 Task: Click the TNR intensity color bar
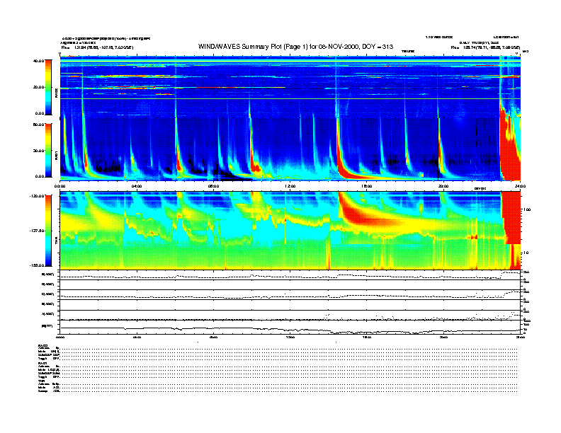tap(48, 231)
